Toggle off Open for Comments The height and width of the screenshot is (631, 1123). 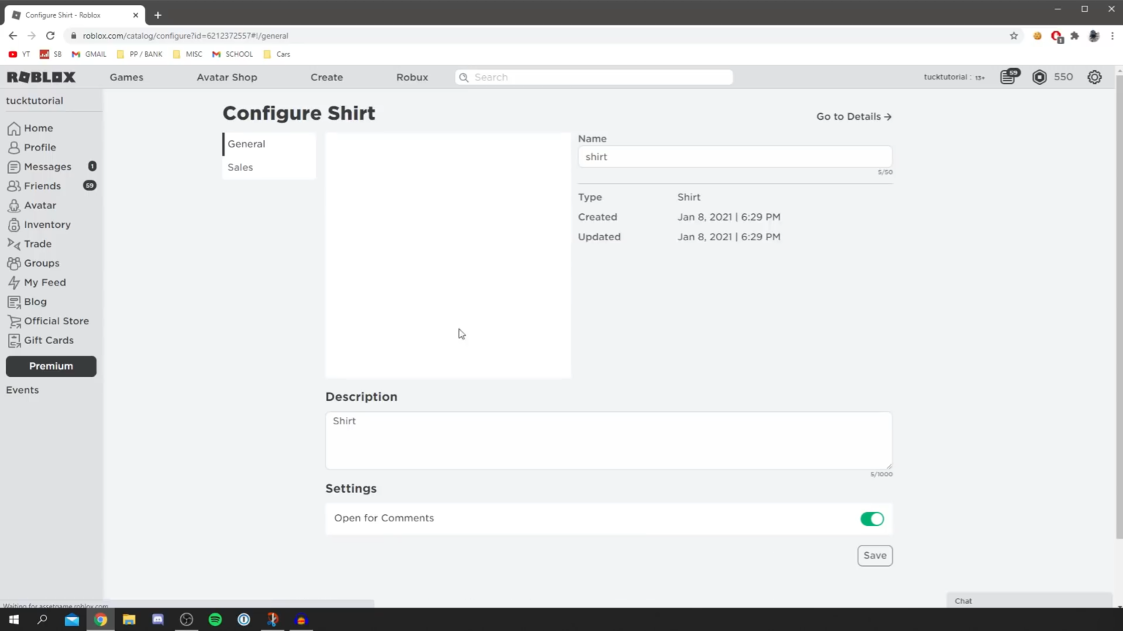tap(871, 519)
